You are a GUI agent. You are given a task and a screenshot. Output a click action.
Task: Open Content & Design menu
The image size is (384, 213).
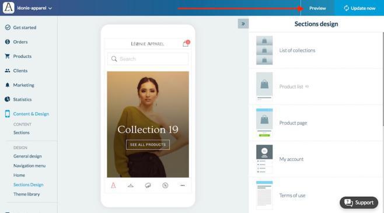tap(31, 114)
